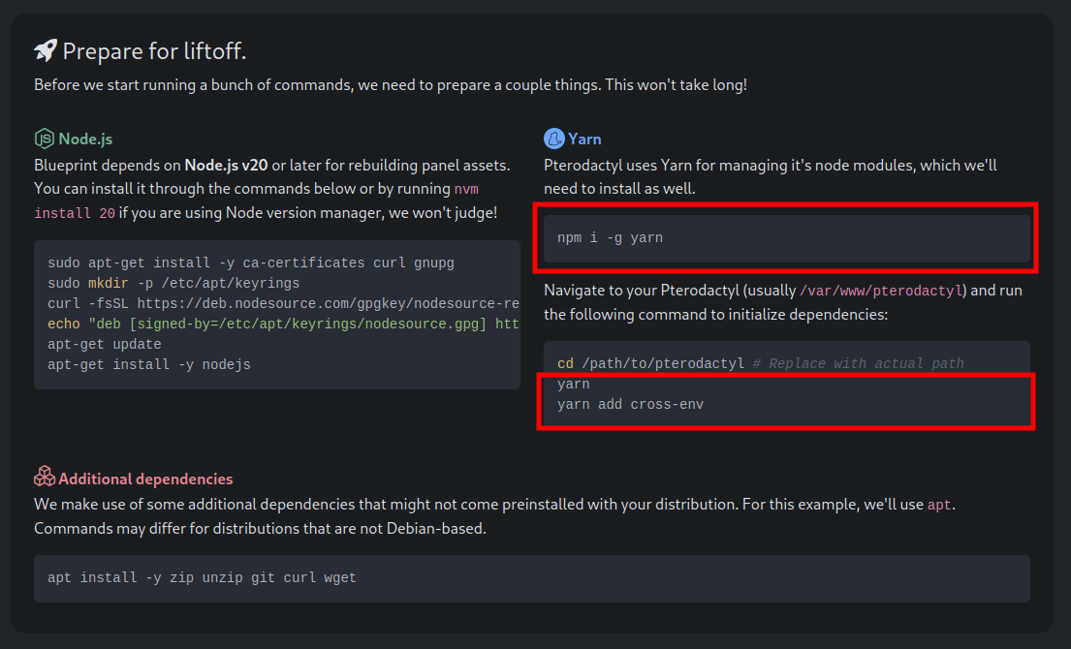The height and width of the screenshot is (649, 1071).
Task: Click the pink inline apt code text
Action: coord(939,505)
